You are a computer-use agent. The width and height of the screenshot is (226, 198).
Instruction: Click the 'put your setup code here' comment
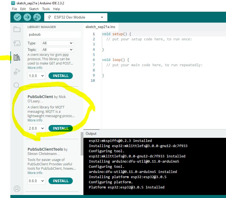(149, 39)
